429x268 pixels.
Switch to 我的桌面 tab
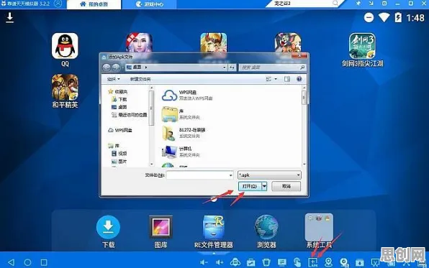point(94,4)
